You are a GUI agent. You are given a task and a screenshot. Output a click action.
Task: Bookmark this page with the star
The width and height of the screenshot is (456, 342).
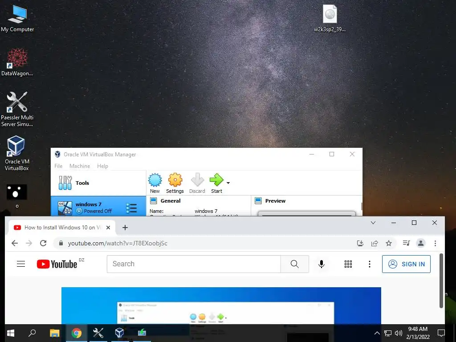coord(389,243)
